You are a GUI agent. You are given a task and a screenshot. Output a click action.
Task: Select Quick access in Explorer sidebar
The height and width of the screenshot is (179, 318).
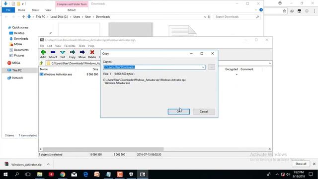[x=20, y=27]
